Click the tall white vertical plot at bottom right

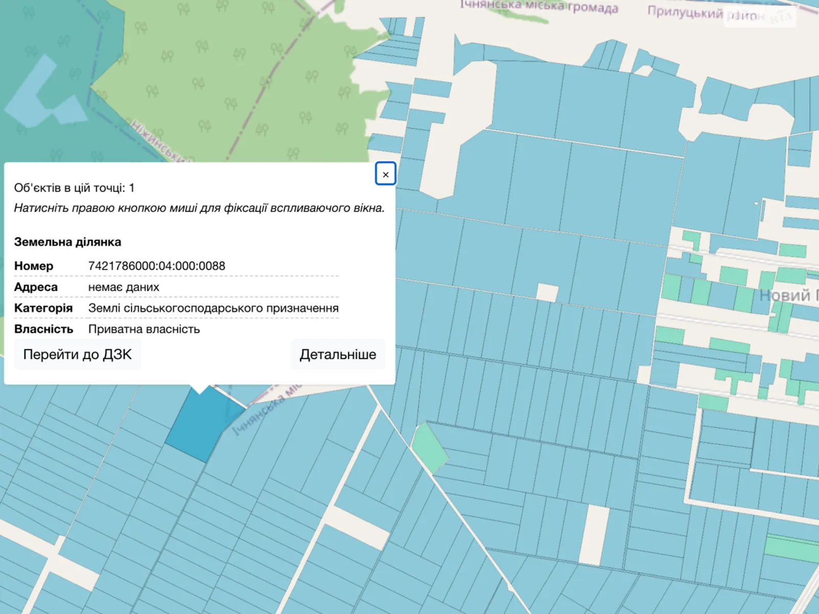pyautogui.click(x=594, y=535)
